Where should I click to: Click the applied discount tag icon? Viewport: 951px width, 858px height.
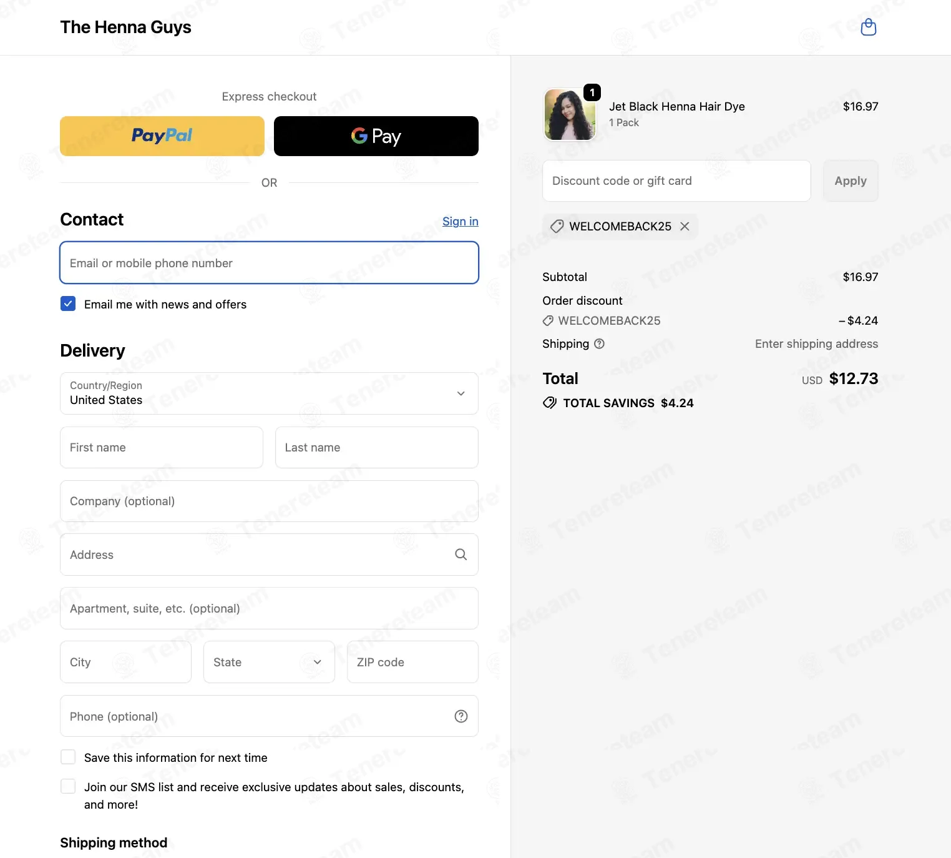pyautogui.click(x=557, y=226)
